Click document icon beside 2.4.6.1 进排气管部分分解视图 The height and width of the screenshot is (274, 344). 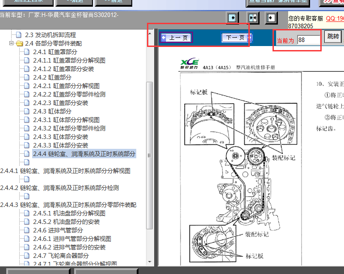[26, 239]
